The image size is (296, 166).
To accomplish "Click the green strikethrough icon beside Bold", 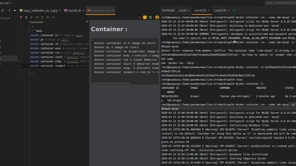I will click(x=26, y=17).
